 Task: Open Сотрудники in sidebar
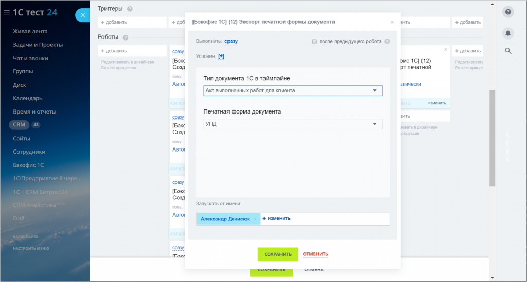[29, 152]
